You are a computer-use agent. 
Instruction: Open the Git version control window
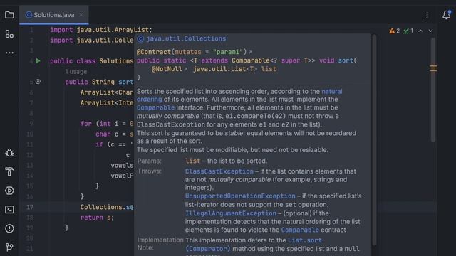[9, 247]
